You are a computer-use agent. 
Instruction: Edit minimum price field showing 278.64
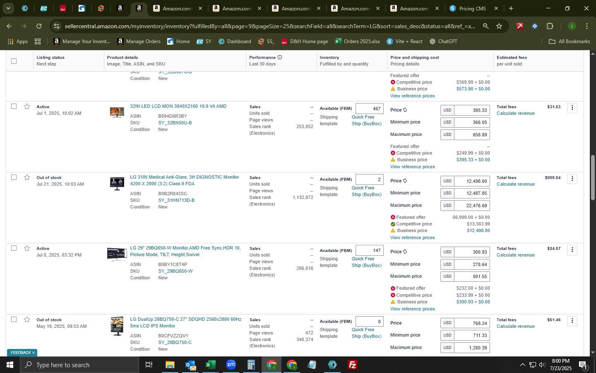pos(472,264)
